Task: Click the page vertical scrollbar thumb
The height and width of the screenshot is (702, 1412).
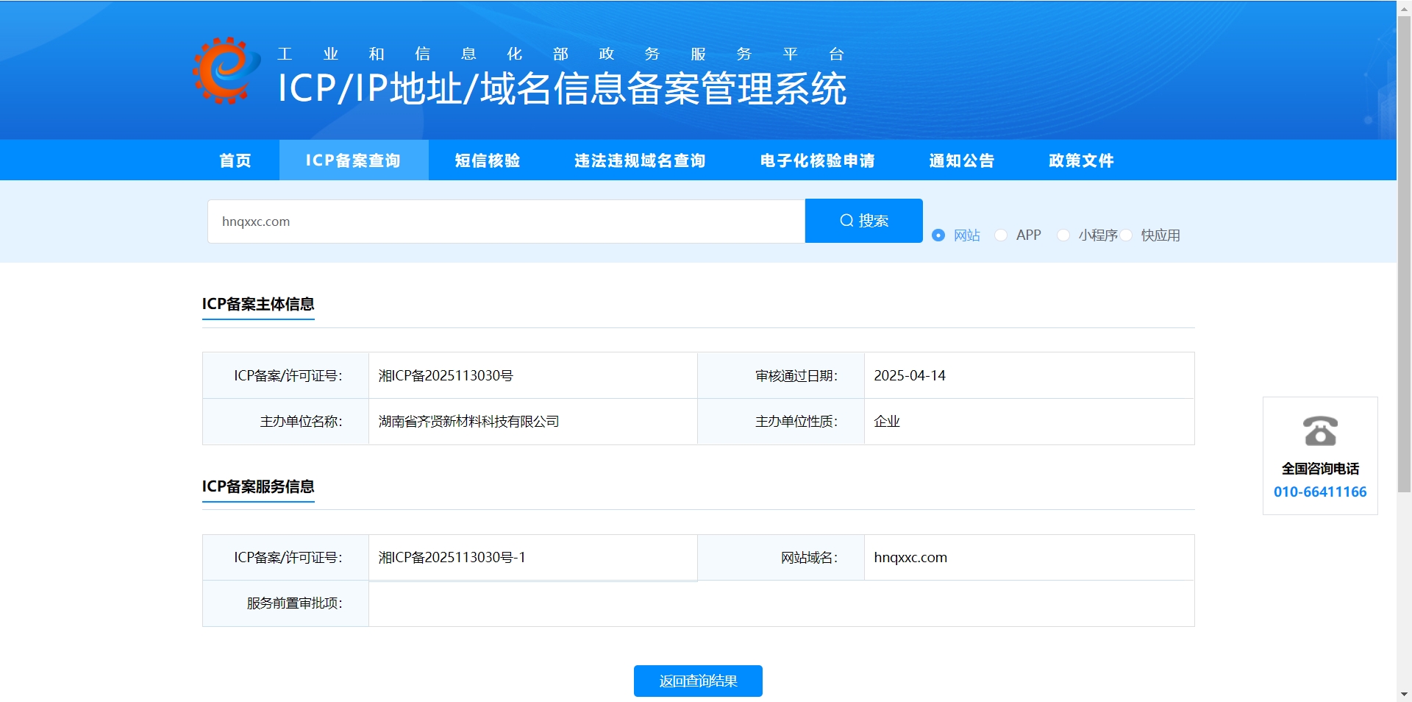Action: [x=1404, y=254]
